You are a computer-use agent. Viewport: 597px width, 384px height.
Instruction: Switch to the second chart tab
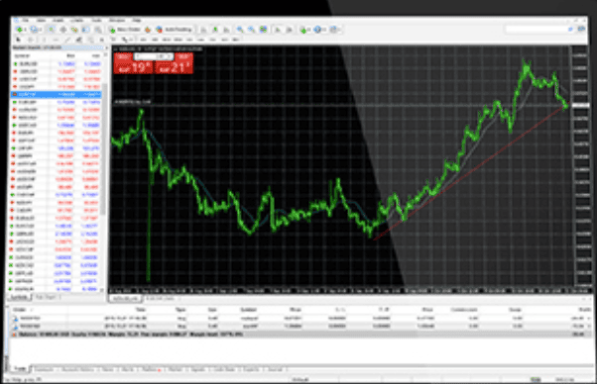tap(160, 299)
